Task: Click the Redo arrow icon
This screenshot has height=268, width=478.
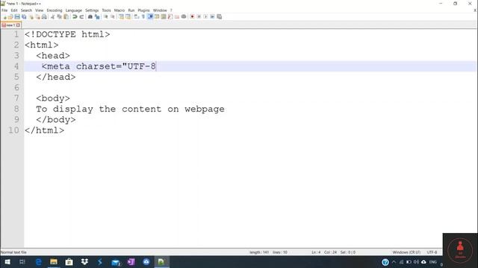Action: pos(81,16)
